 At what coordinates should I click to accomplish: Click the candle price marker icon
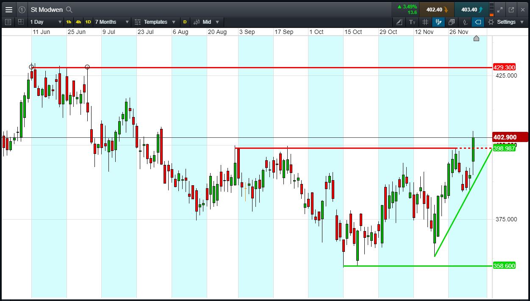[x=465, y=22]
